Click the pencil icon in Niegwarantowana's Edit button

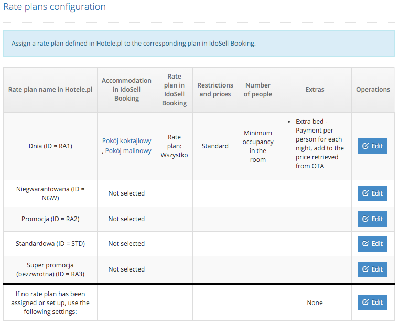[x=365, y=193]
